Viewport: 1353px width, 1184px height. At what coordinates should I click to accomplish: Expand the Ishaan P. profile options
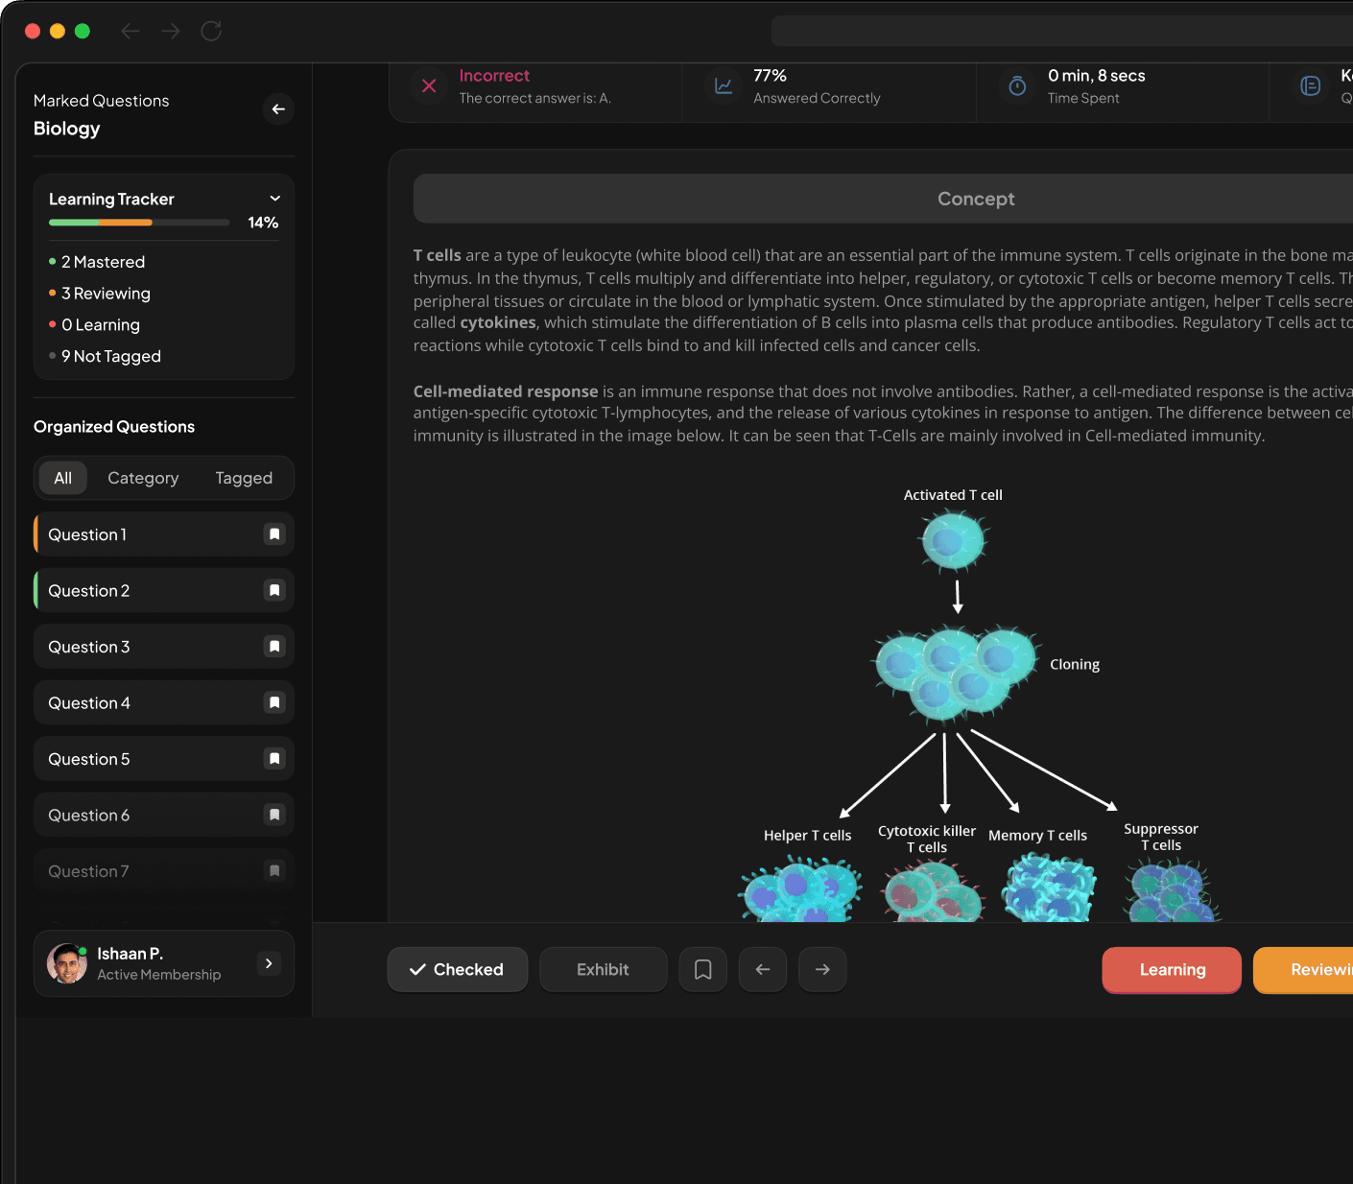pos(269,963)
